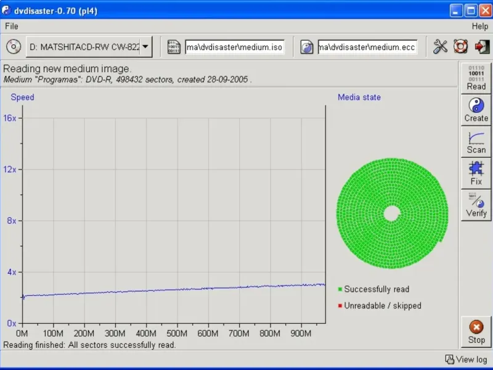Click the 8x axis label
The width and height of the screenshot is (493, 370).
(x=12, y=221)
